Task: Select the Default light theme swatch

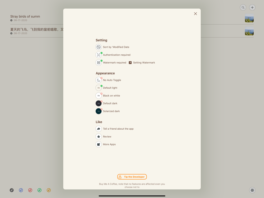Action: coord(98,88)
